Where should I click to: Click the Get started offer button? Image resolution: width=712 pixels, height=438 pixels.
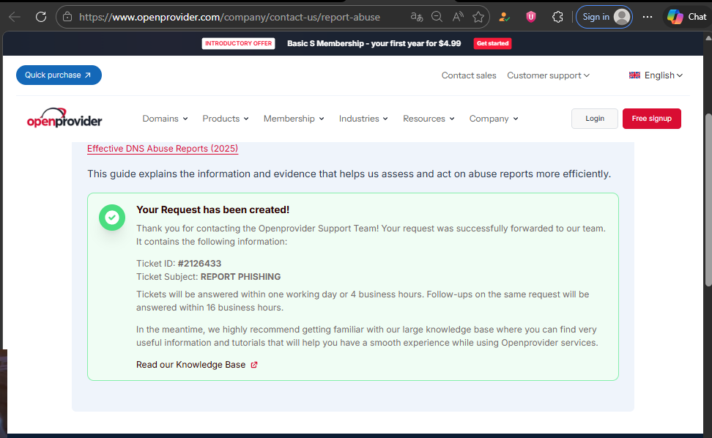492,43
